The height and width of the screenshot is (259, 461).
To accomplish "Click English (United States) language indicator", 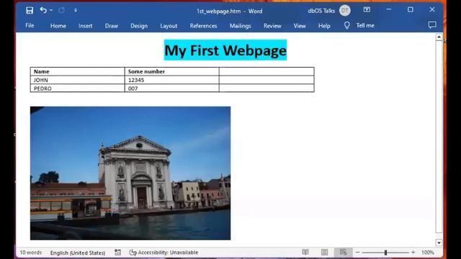I will click(78, 253).
